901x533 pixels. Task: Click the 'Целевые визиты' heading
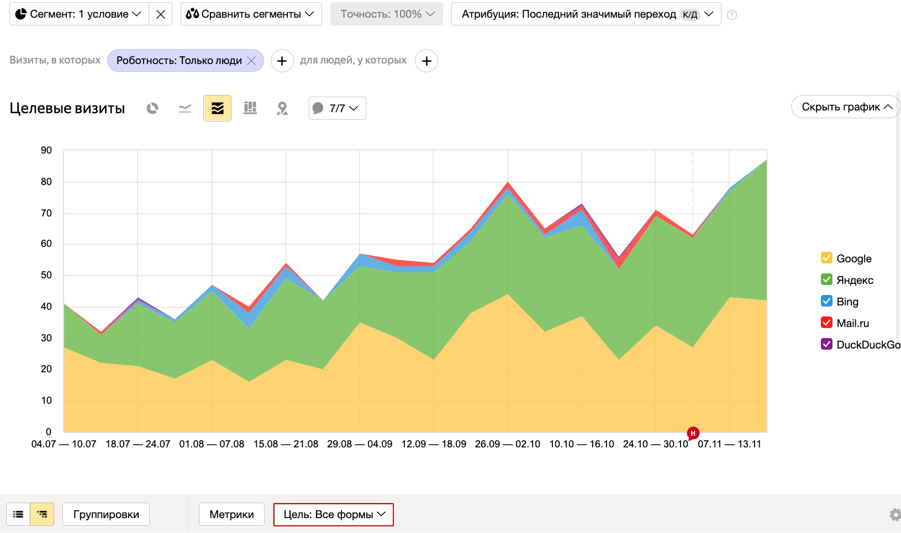[67, 108]
